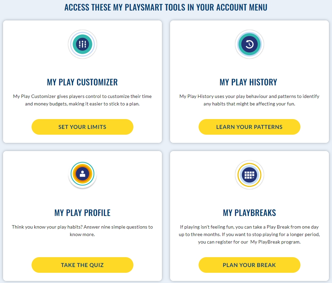This screenshot has width=332, height=283.
Task: Click PLAN YOUR BREAK
Action: [249, 265]
